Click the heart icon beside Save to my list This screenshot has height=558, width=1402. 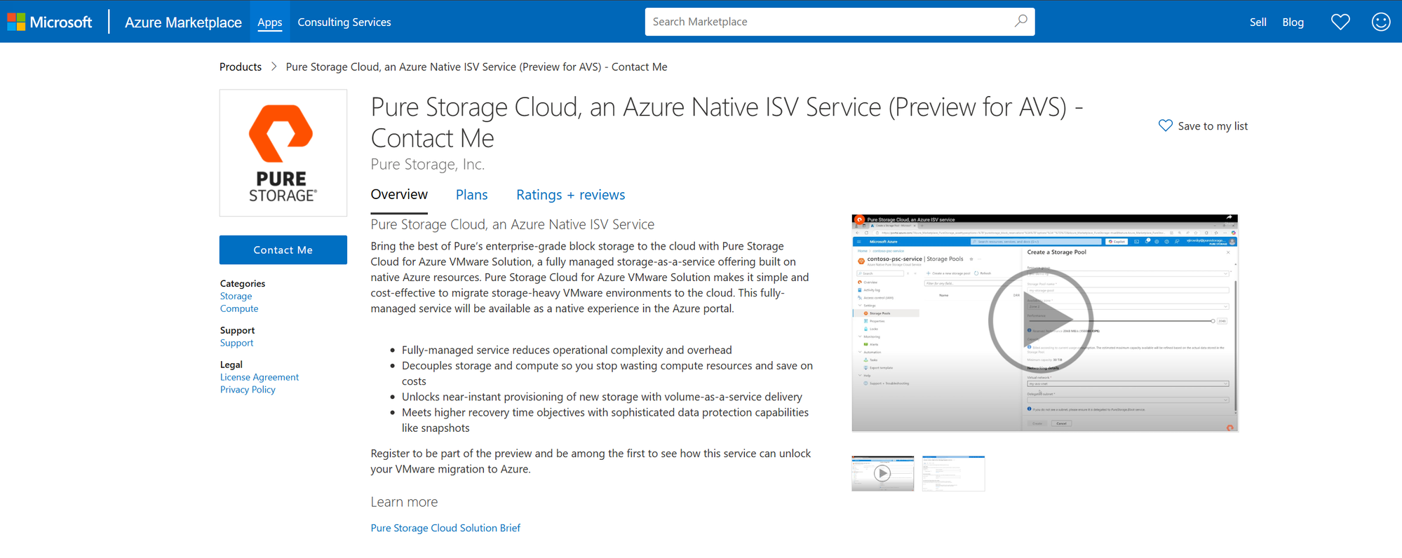tap(1165, 125)
